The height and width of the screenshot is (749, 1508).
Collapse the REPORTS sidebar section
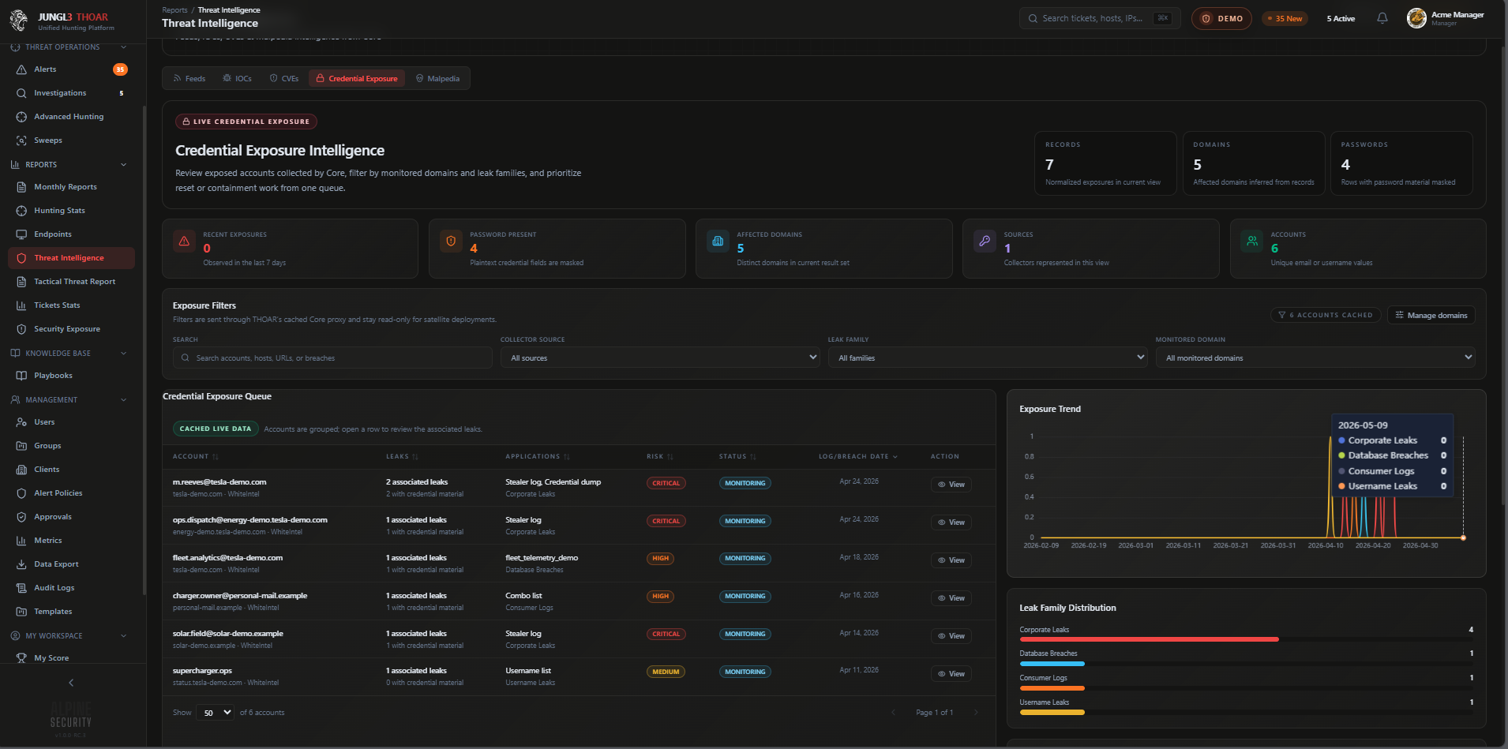tap(124, 165)
